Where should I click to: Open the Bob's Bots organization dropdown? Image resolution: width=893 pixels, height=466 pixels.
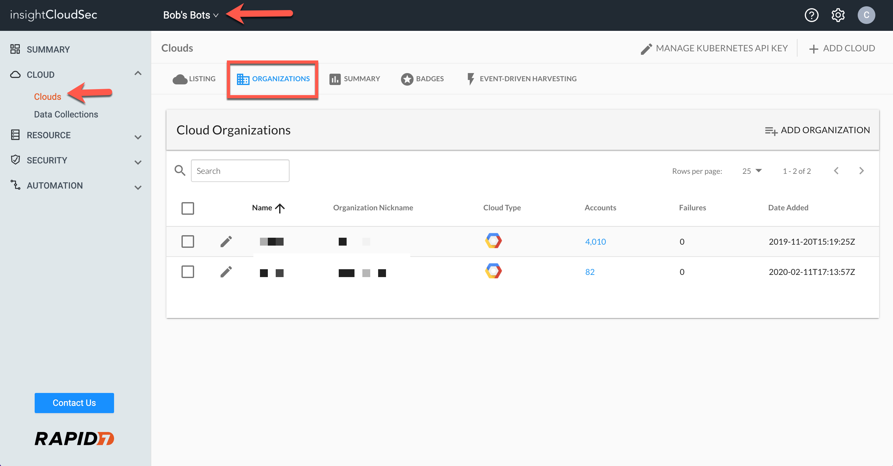pyautogui.click(x=191, y=15)
